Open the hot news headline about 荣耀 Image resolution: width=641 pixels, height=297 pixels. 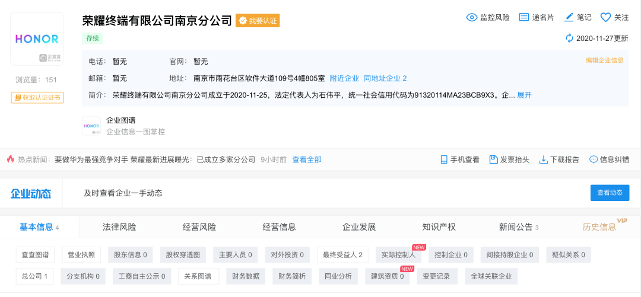(155, 159)
